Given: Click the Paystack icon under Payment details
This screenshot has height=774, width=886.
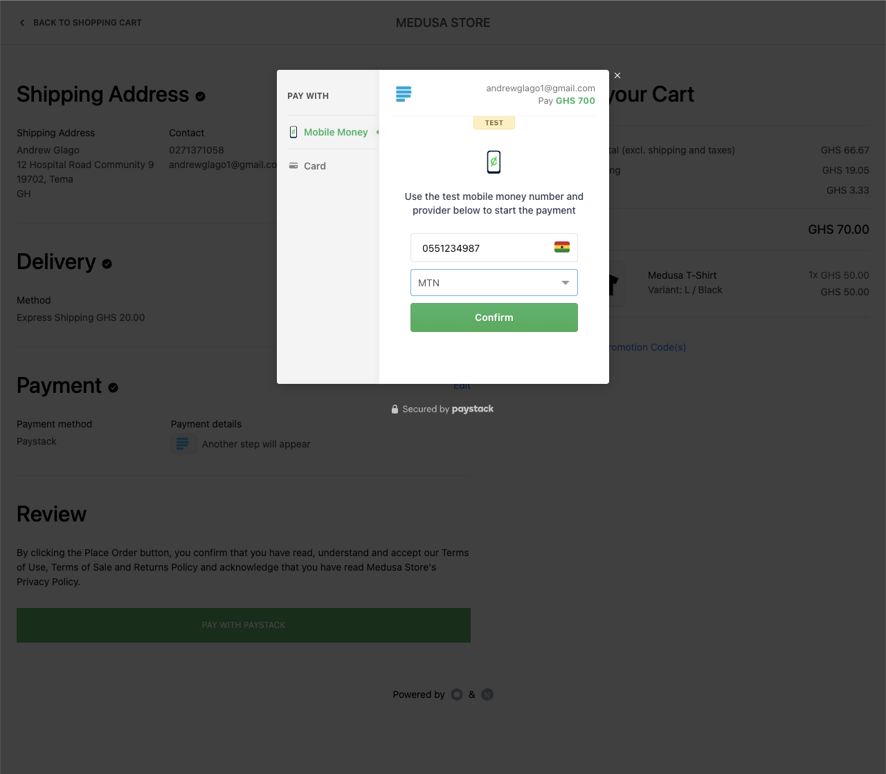Looking at the screenshot, I should (183, 443).
